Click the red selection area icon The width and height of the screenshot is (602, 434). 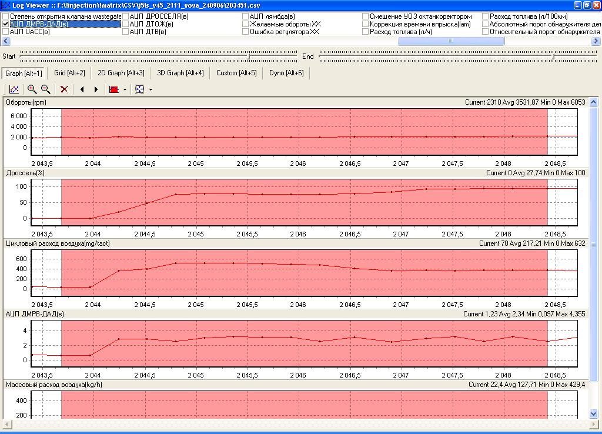click(113, 89)
